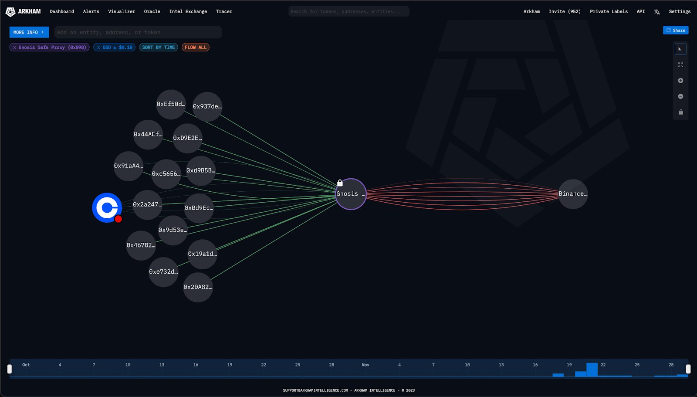Toggle the SORT BY TIME option

click(x=159, y=48)
